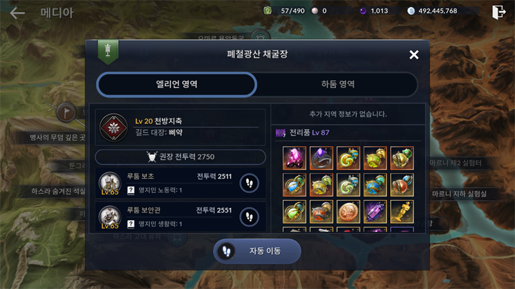Click the 마르니 지하 실험실 map label
The height and width of the screenshot is (289, 515).
point(459,194)
